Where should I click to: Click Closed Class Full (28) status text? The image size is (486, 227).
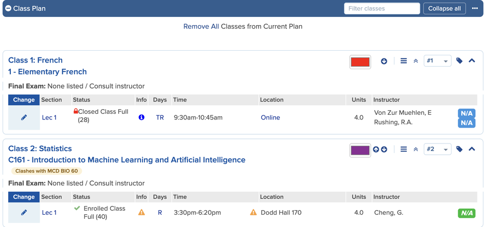(x=103, y=115)
